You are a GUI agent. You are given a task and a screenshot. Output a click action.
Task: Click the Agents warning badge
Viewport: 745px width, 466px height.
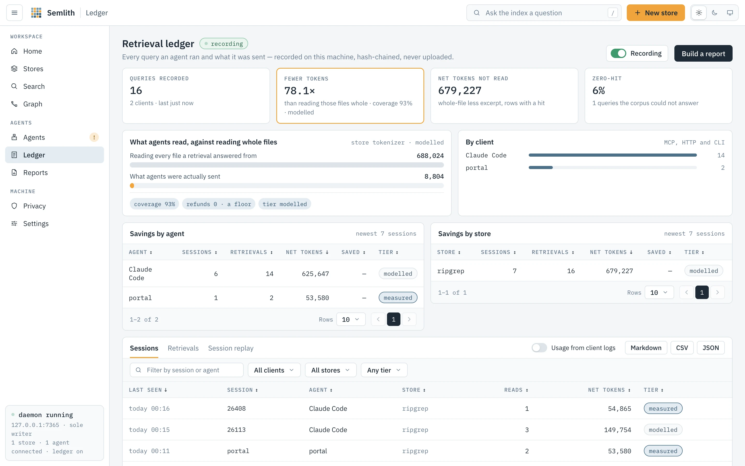point(94,137)
